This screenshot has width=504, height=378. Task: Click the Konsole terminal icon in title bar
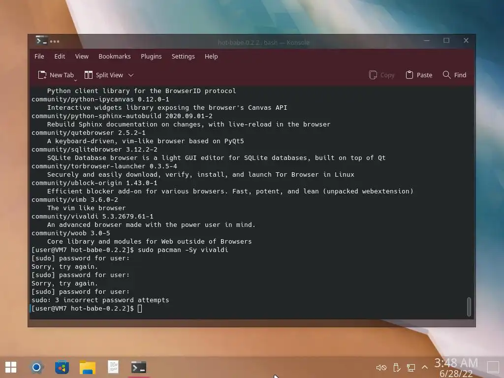click(41, 41)
